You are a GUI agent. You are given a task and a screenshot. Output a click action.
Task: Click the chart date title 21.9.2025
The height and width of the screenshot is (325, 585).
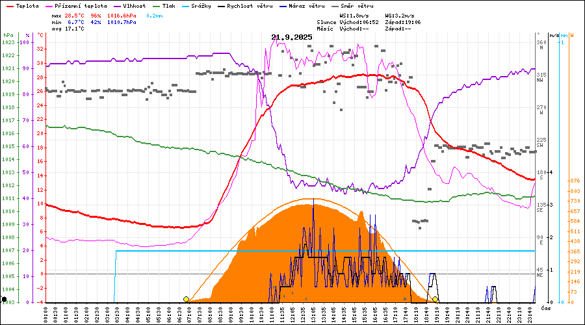point(292,37)
